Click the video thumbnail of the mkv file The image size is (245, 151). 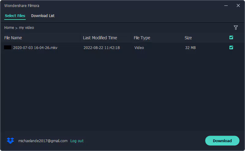[x=8, y=47]
